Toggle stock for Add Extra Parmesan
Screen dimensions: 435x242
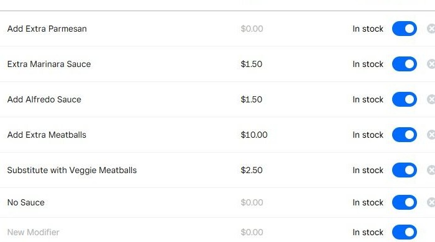404,29
